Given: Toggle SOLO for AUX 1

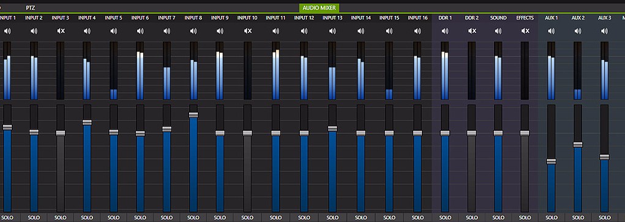Looking at the screenshot, I should click(x=552, y=218).
